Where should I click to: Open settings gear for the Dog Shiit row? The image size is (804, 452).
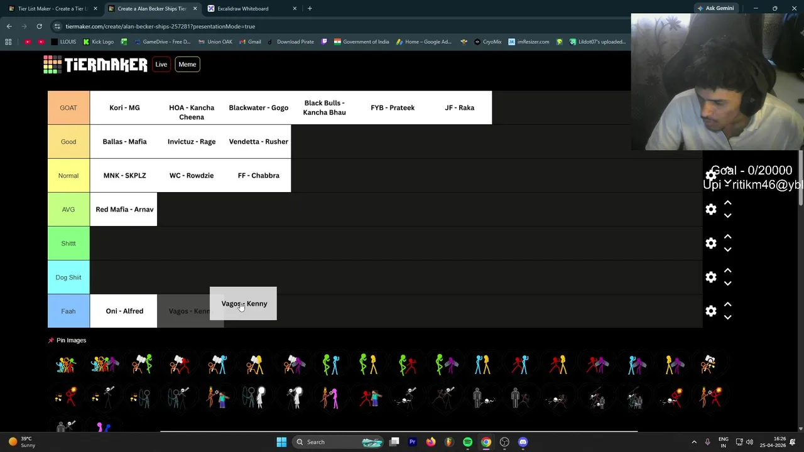tap(711, 277)
